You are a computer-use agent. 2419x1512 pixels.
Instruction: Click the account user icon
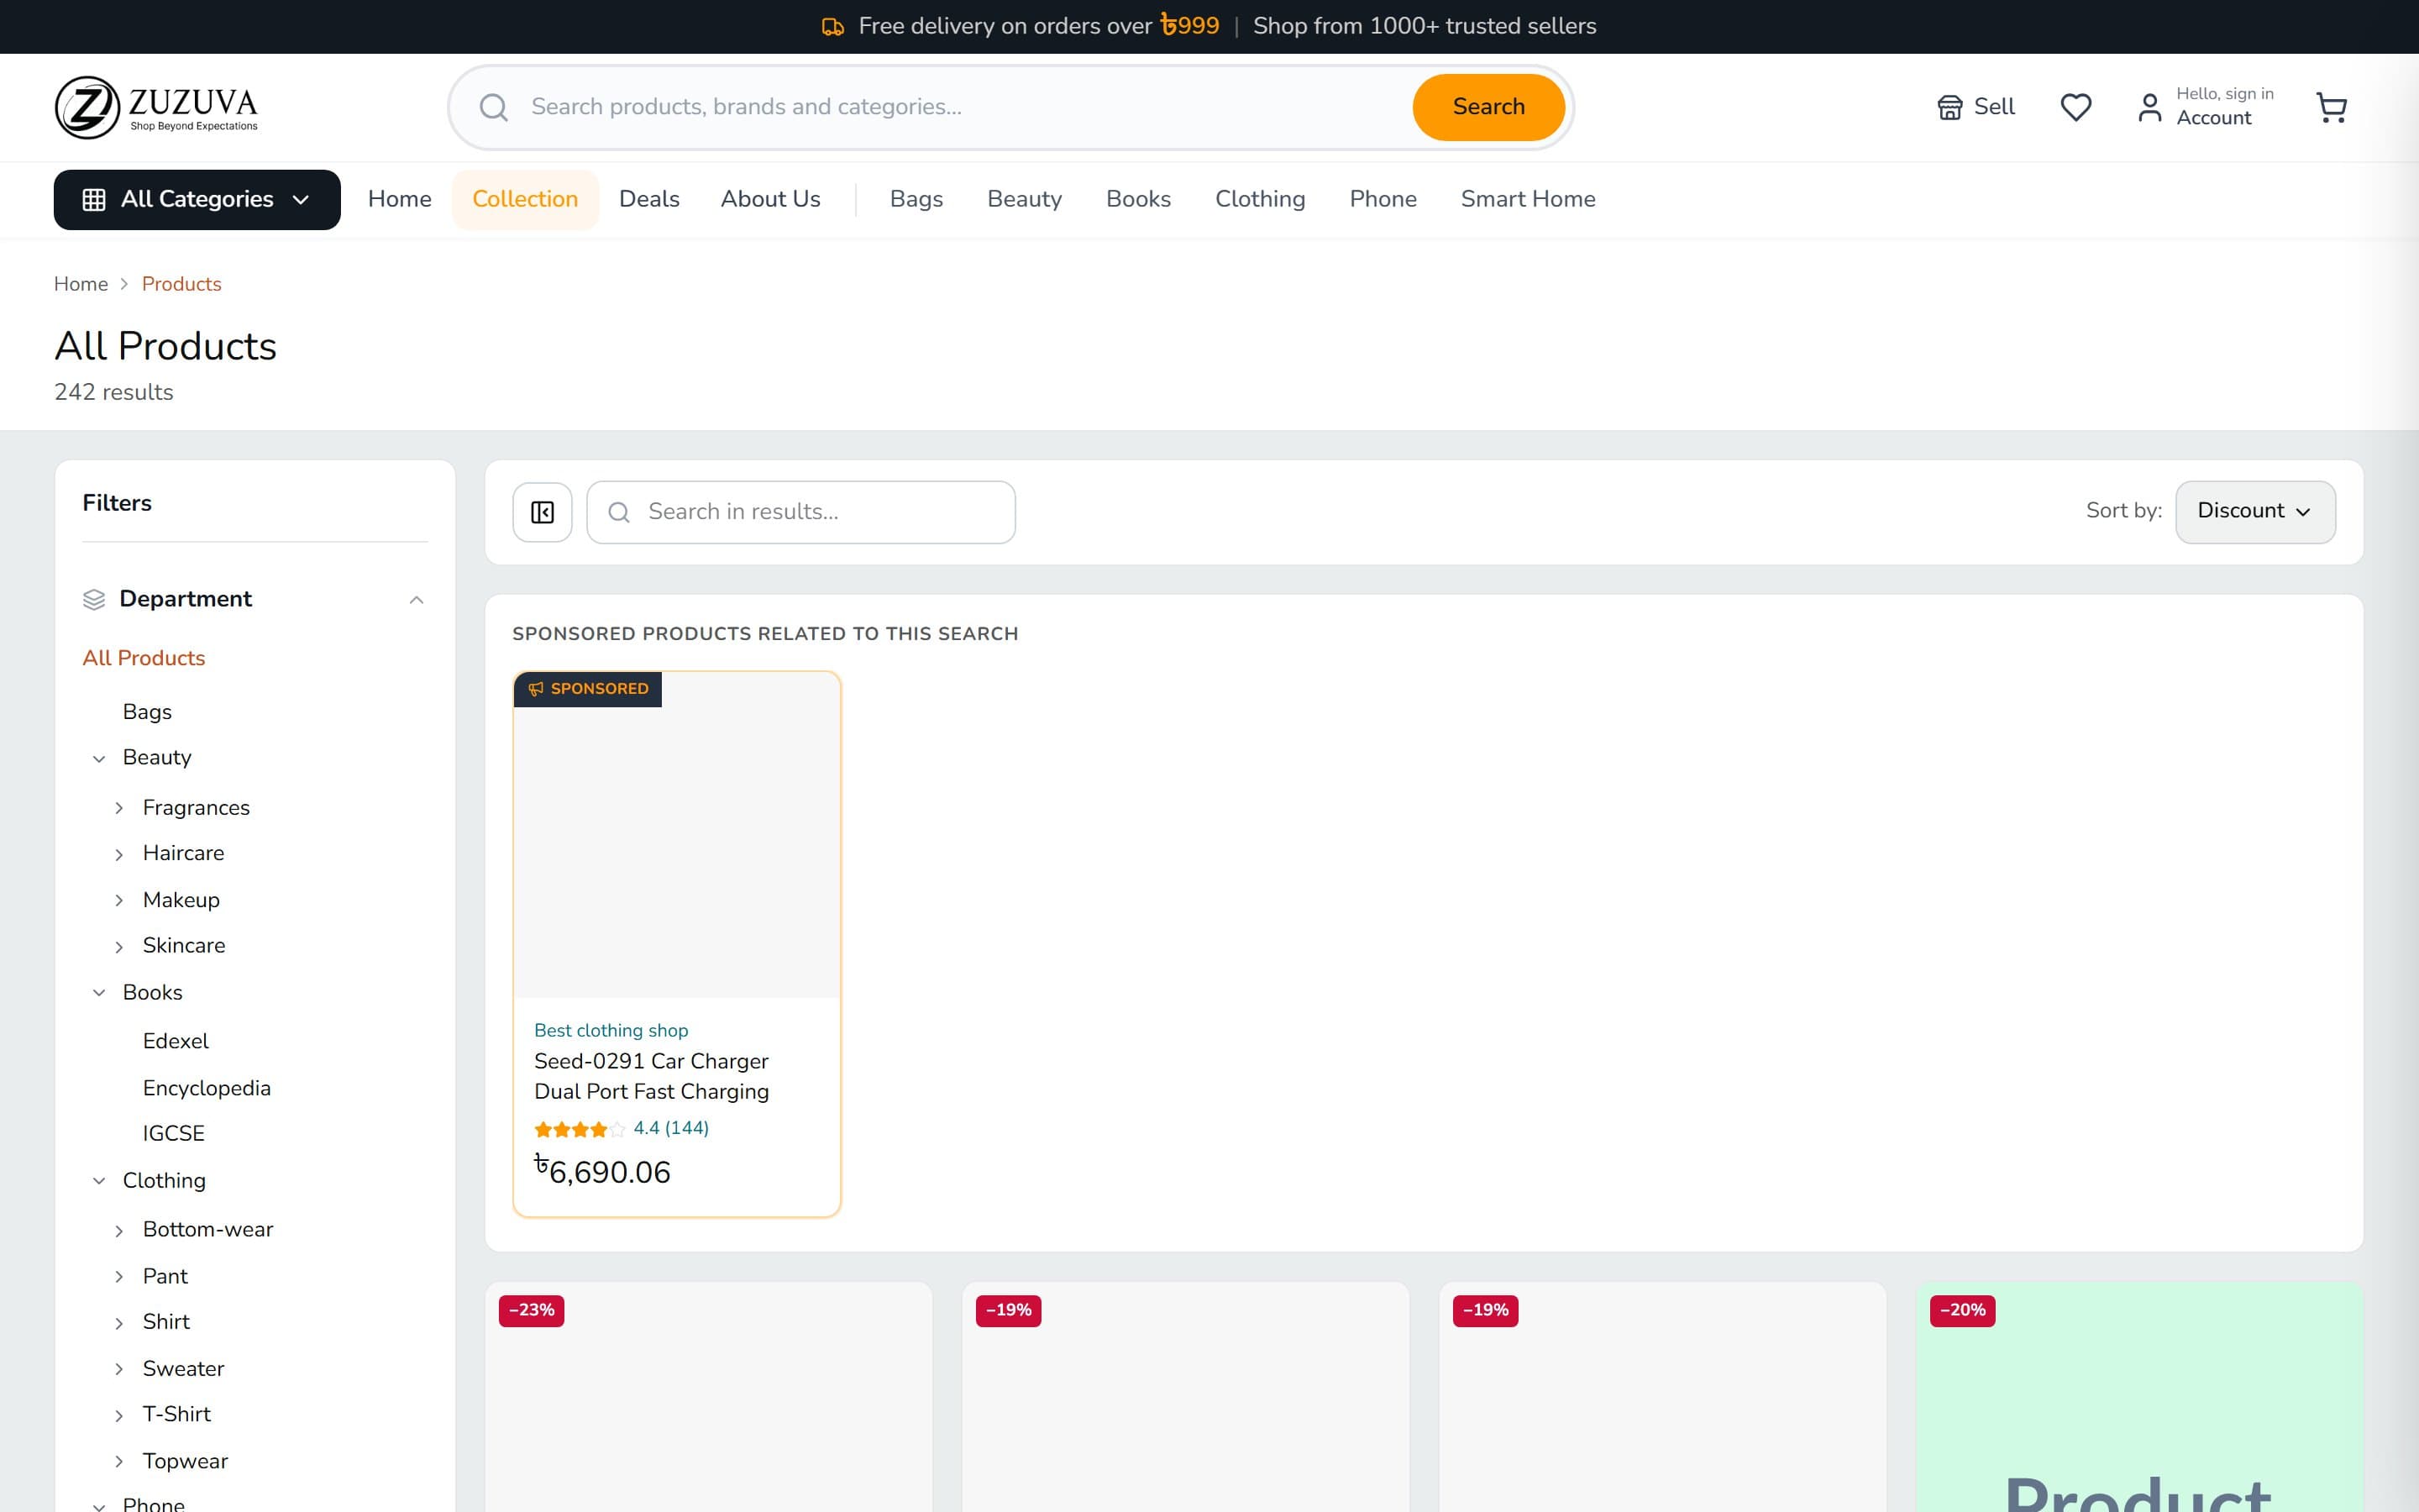coord(2149,107)
